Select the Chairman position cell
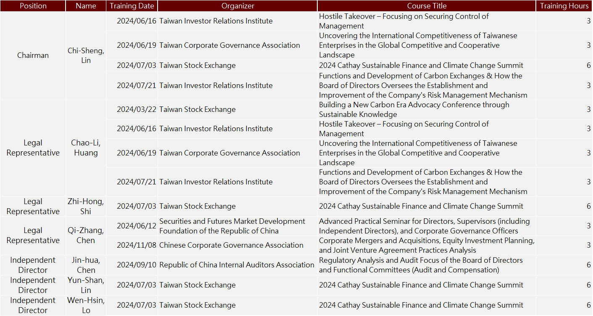593x316 pixels. 33,55
